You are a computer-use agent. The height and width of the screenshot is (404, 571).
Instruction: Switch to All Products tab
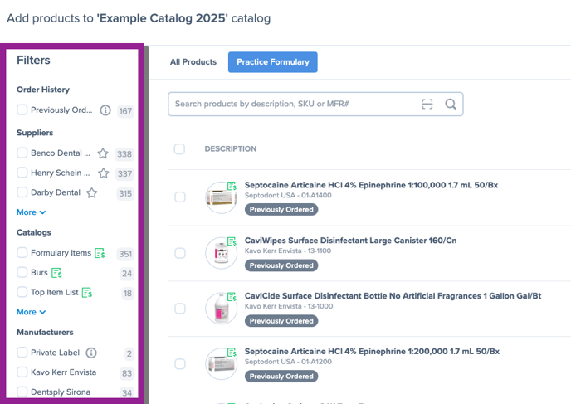coord(193,62)
